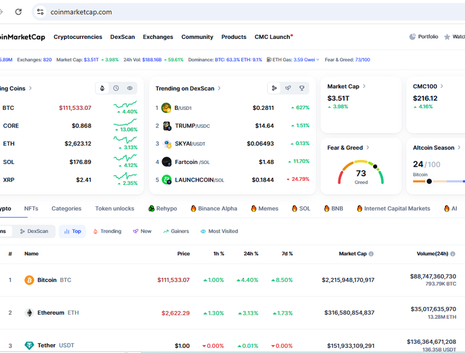Viewport: 465px width, 353px height.
Task: Open the DexScan menu
Action: tap(123, 37)
